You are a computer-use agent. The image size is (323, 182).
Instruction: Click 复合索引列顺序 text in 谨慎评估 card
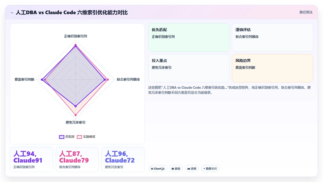pyautogui.click(x=247, y=37)
